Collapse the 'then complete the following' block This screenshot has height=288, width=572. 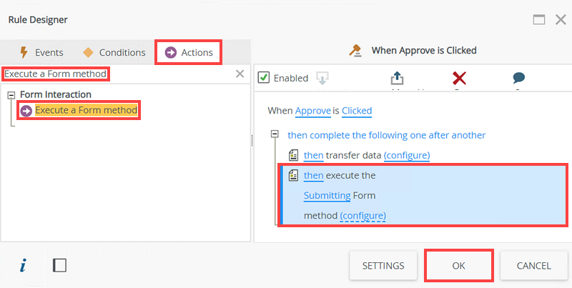pyautogui.click(x=275, y=134)
